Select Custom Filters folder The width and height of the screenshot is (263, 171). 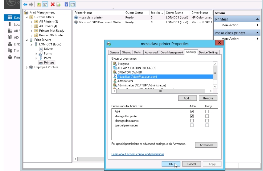pyautogui.click(x=44, y=17)
